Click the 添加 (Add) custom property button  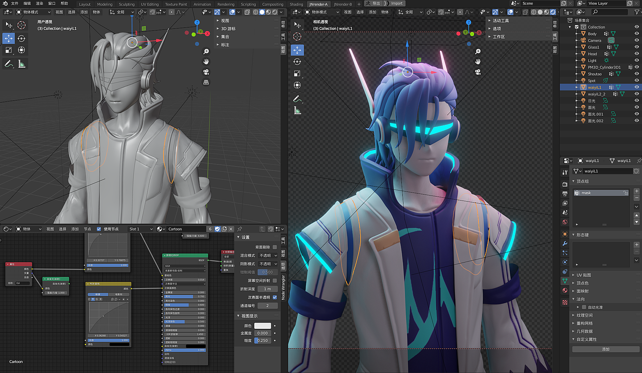tap(605, 349)
